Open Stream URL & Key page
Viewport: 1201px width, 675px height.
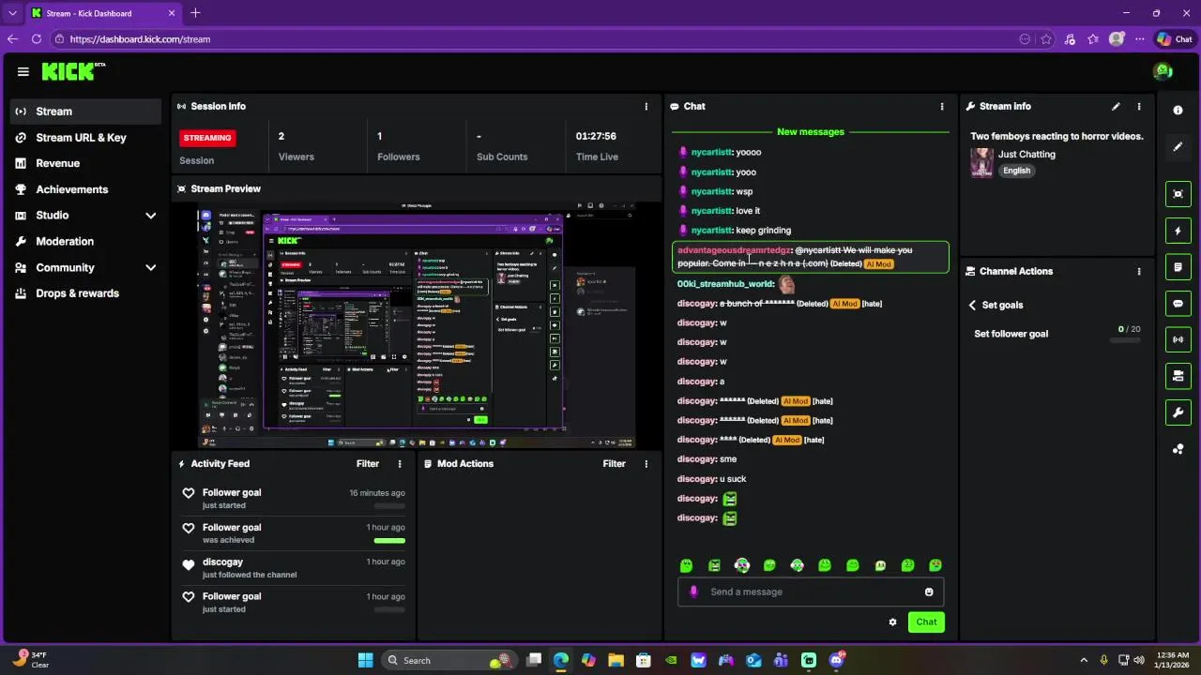(x=86, y=138)
